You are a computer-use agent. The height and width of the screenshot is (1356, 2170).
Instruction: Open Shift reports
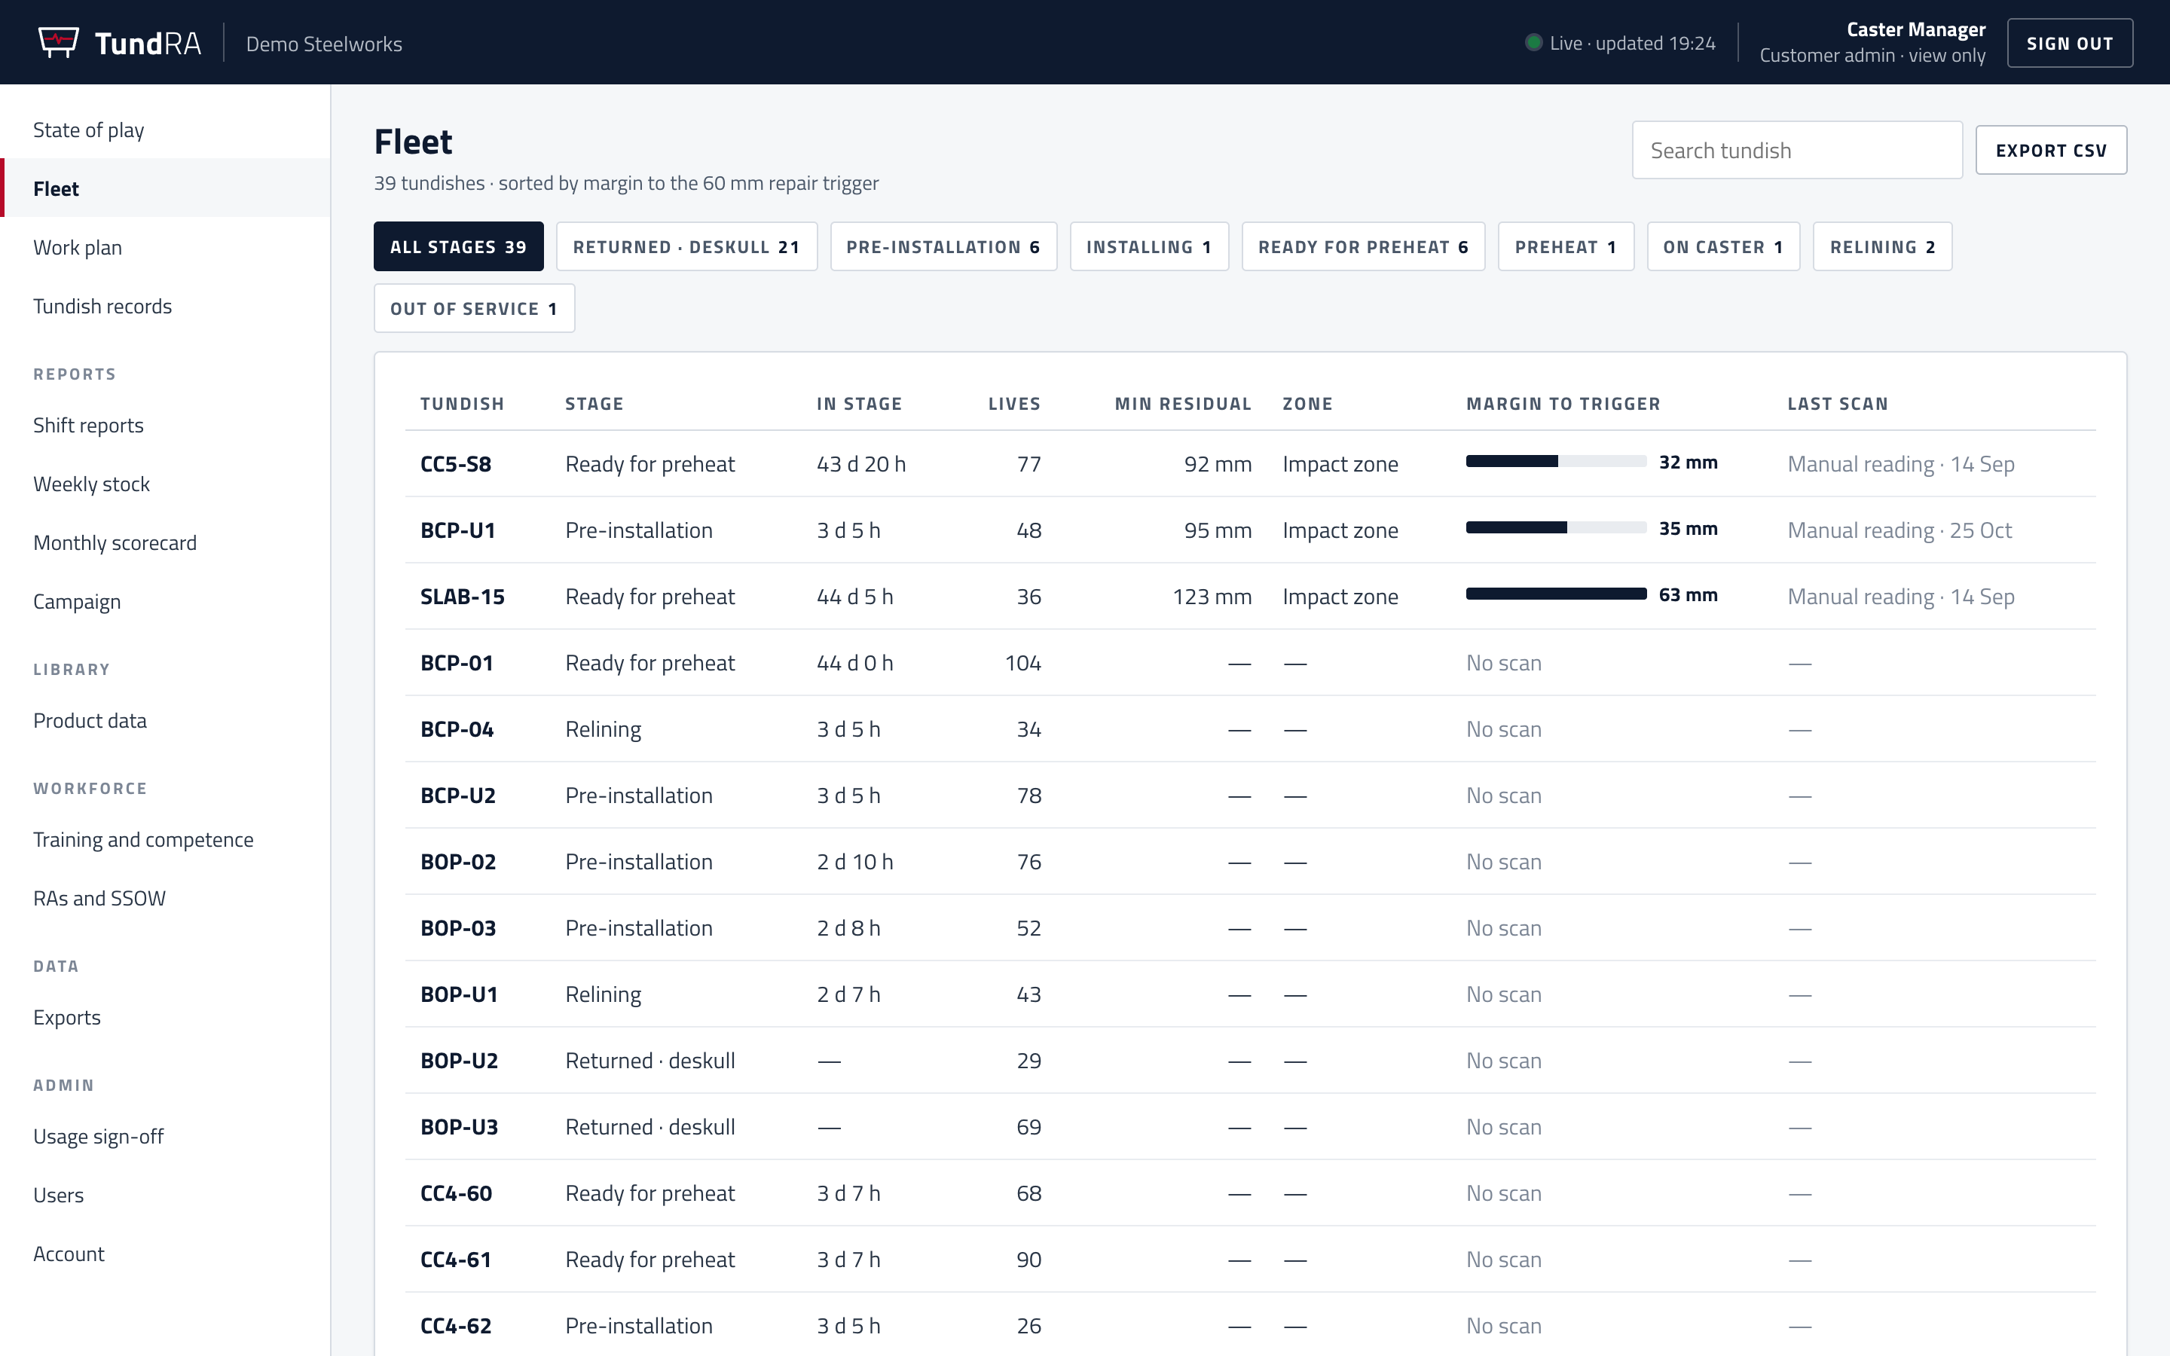point(165,425)
